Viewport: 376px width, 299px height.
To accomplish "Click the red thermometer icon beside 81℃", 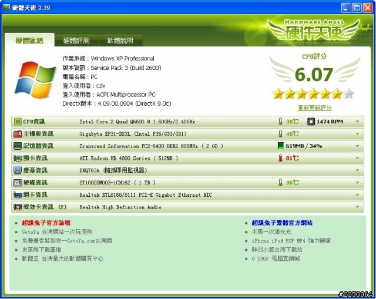I will (x=280, y=158).
